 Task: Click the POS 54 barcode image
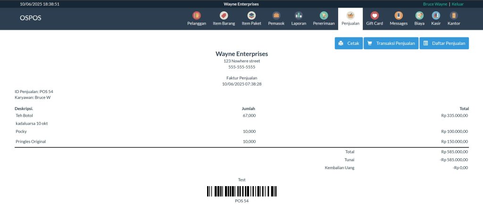[x=241, y=191]
